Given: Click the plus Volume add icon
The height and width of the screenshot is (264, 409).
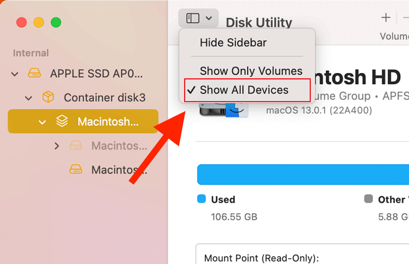Looking at the screenshot, I should pos(386,18).
